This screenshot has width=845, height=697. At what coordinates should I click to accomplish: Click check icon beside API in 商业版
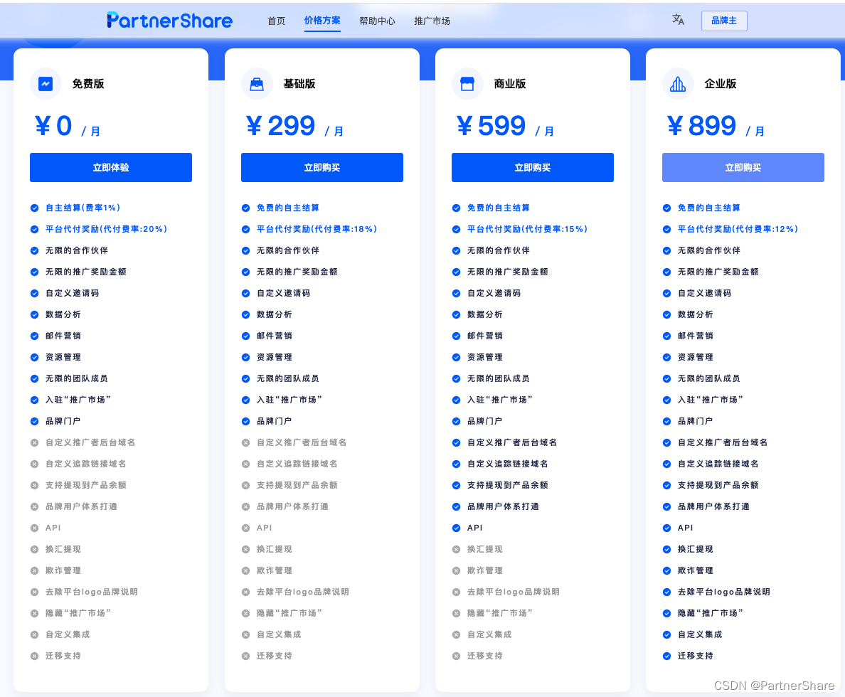point(457,528)
